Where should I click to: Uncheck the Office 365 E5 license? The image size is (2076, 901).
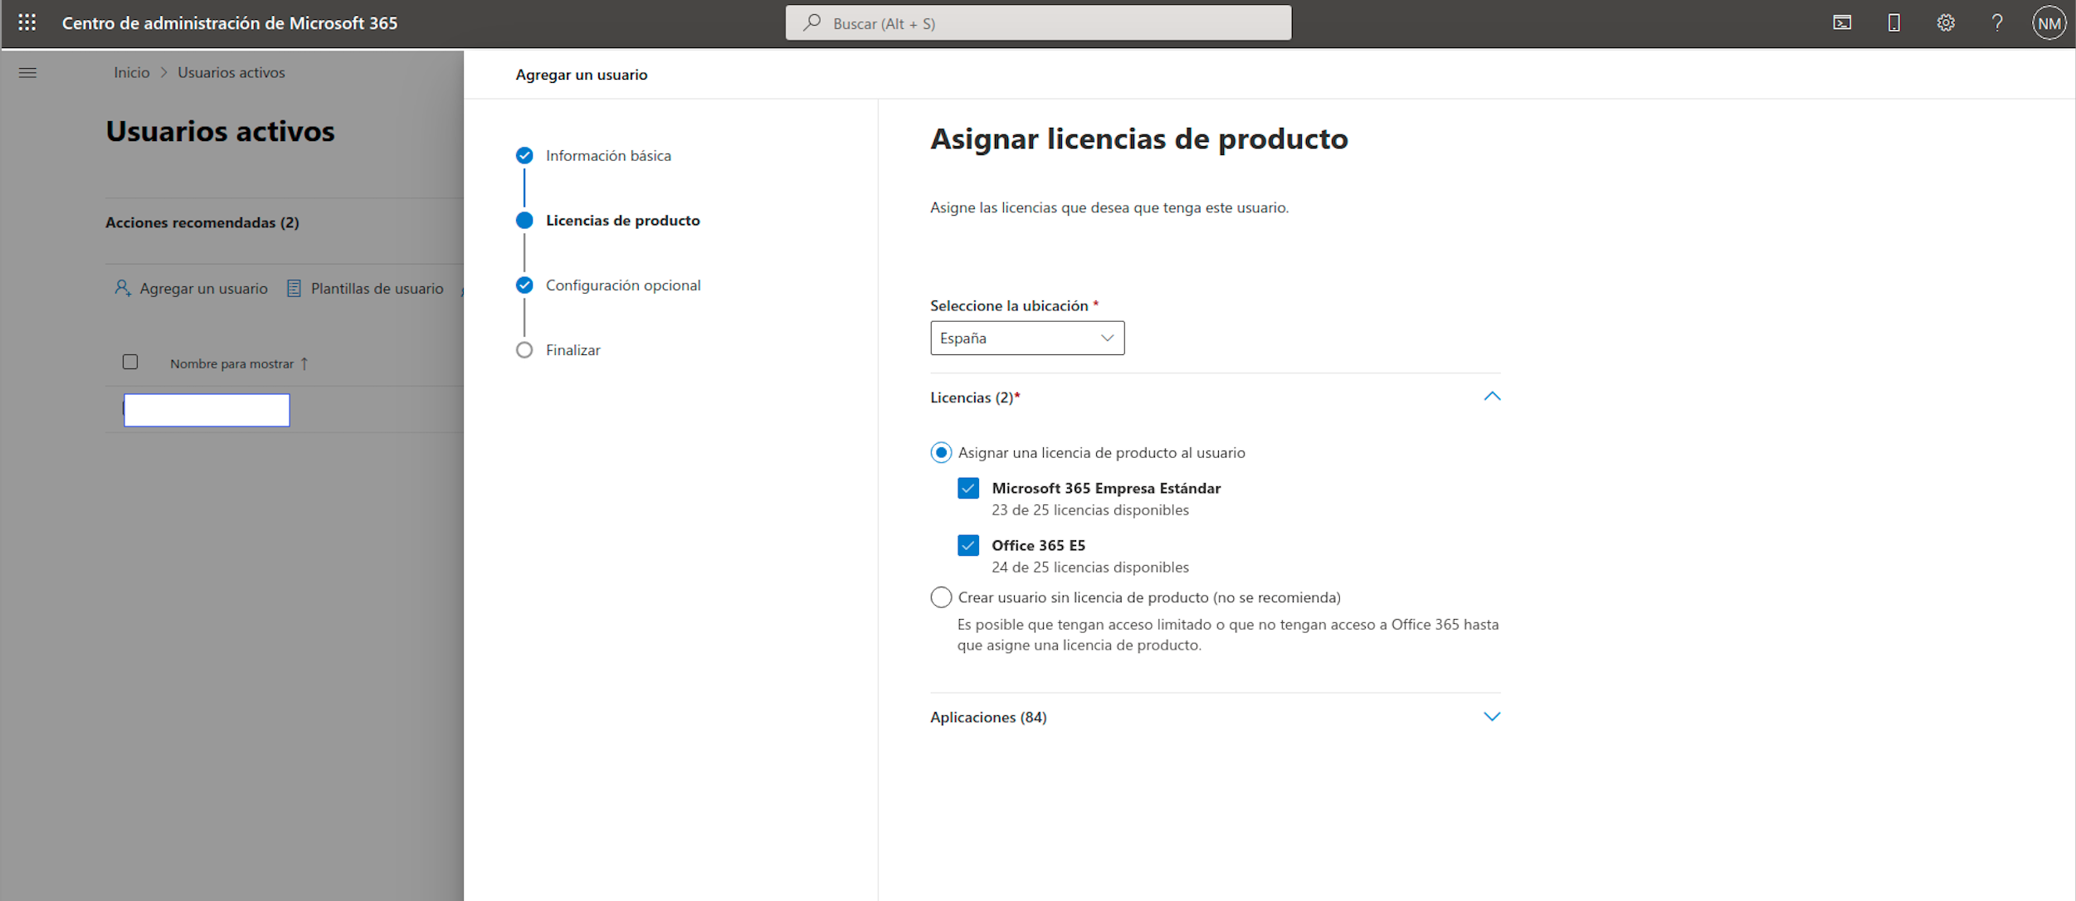click(x=967, y=545)
